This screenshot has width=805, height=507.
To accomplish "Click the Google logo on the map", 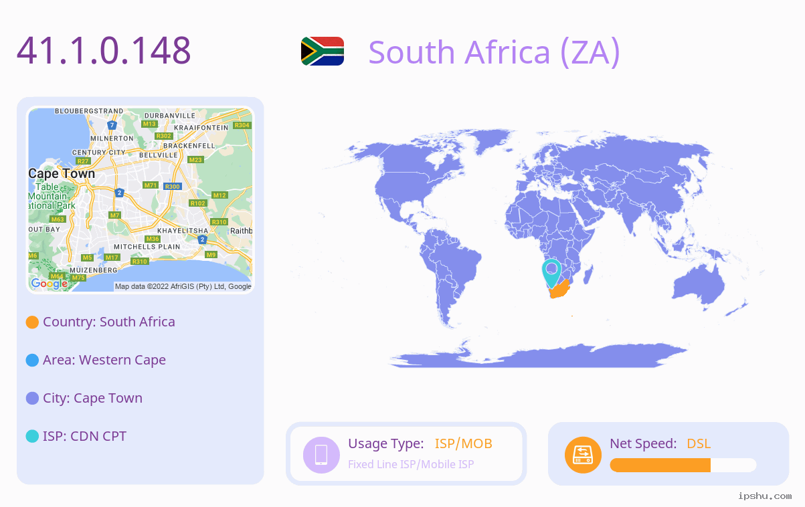I will click(x=50, y=284).
